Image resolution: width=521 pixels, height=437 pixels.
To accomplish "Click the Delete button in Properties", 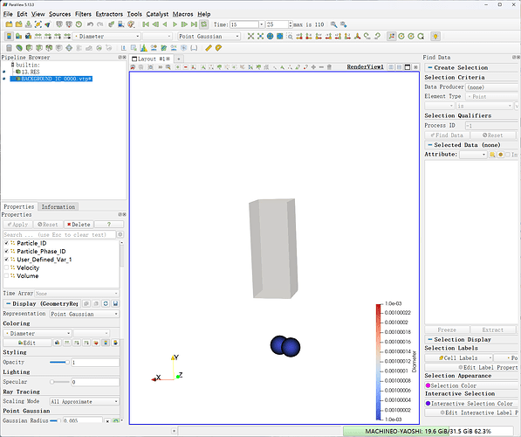I will (79, 225).
